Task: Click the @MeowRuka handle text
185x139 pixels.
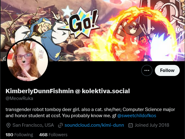Action: tap(19, 98)
